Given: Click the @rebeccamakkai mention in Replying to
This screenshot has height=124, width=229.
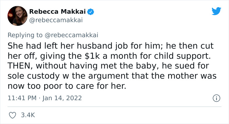Looking at the screenshot, I should [x=71, y=35].
